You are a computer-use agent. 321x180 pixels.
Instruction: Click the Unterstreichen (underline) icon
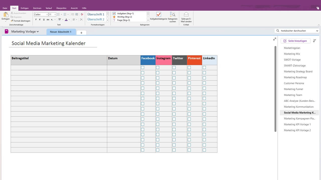44,19
